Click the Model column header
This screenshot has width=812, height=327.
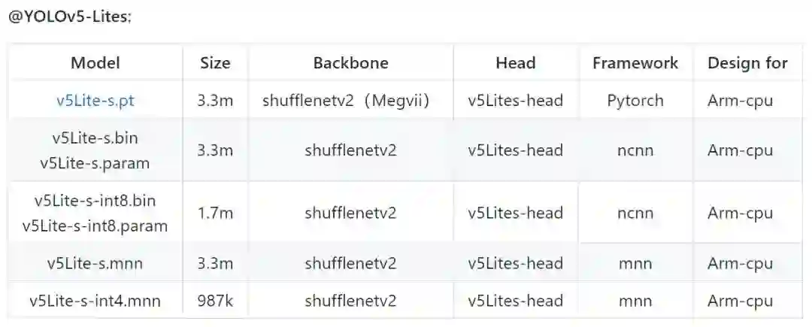(x=95, y=63)
